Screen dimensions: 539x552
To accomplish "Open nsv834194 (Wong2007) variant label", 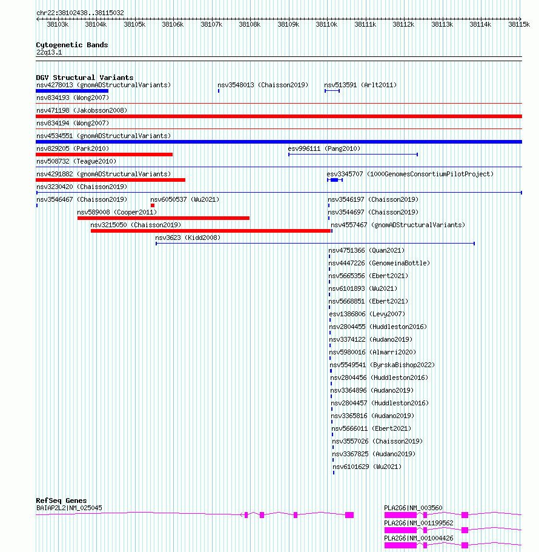I will [x=73, y=123].
